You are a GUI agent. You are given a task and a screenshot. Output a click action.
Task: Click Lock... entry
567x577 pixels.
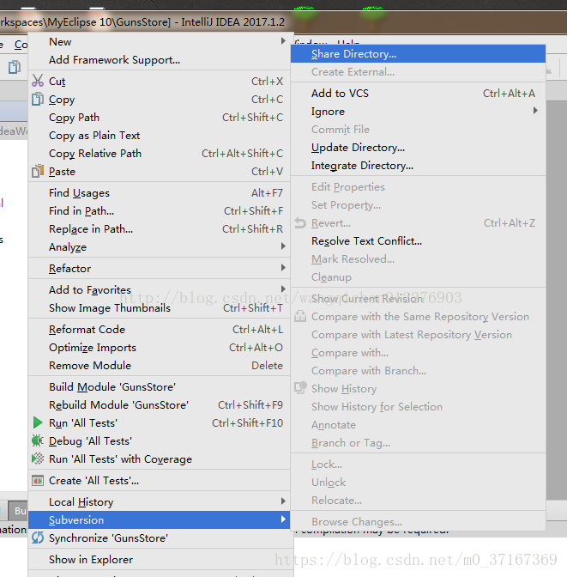(418, 464)
